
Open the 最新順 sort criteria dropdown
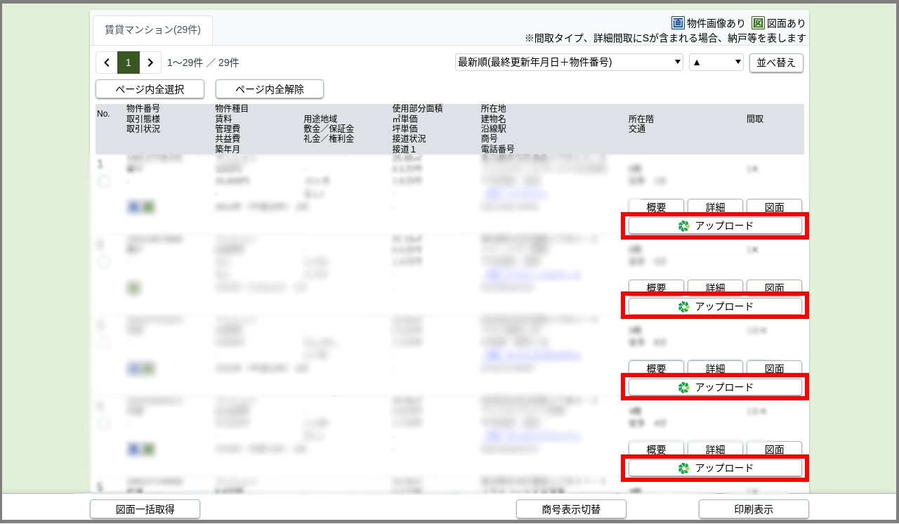[x=569, y=62]
